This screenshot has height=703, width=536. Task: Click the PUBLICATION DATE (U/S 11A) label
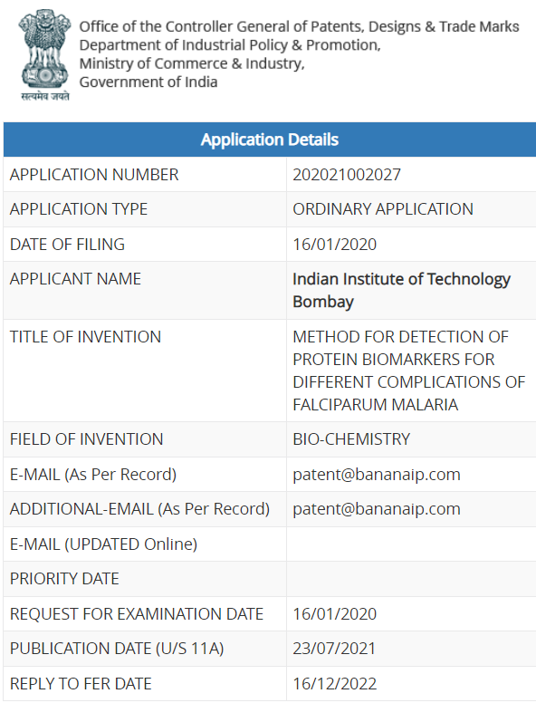coord(117,649)
